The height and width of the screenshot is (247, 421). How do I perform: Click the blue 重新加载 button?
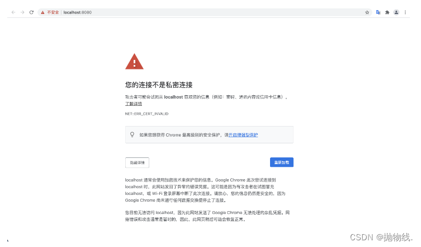coord(282,162)
